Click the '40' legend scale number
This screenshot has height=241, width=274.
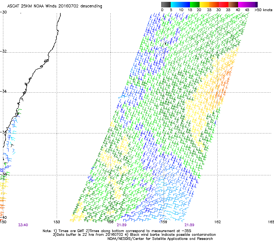pyautogui.click(x=238, y=10)
